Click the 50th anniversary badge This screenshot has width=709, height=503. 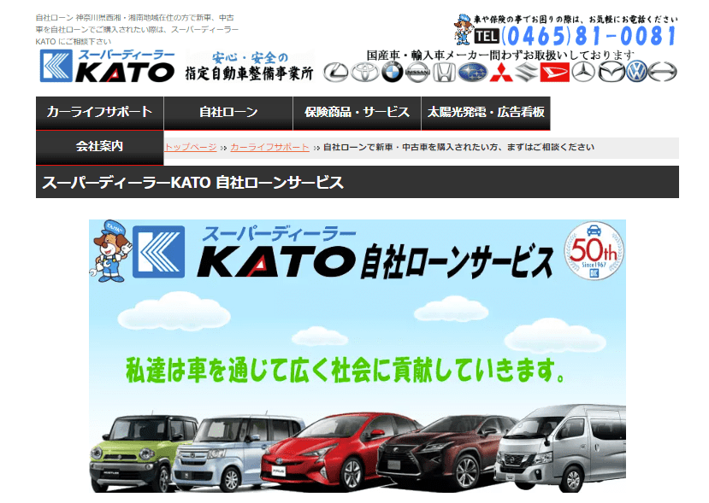(594, 250)
